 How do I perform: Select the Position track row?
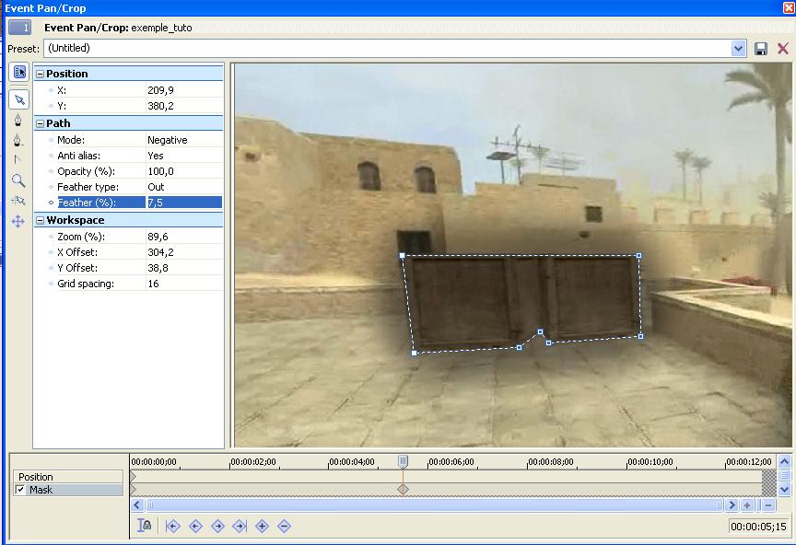click(68, 477)
